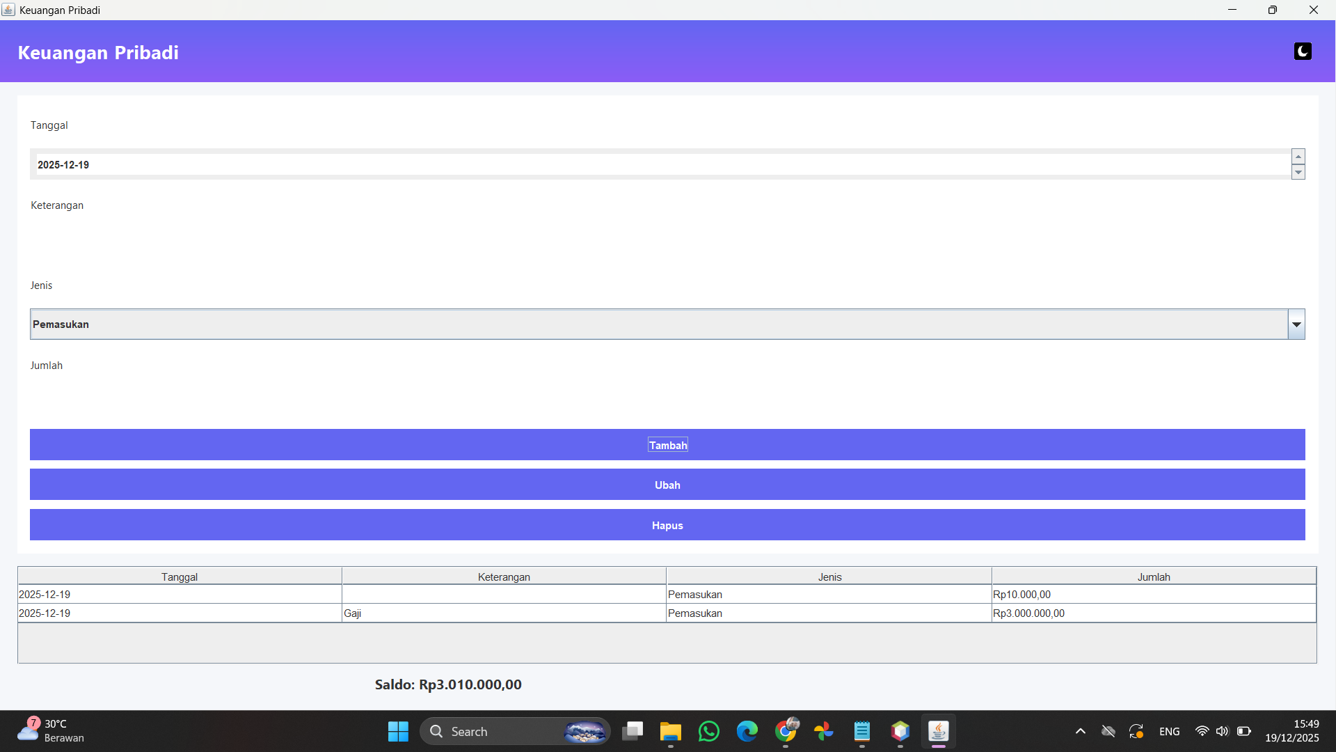
Task: Click the Pemasukan combo box field
Action: (x=658, y=324)
